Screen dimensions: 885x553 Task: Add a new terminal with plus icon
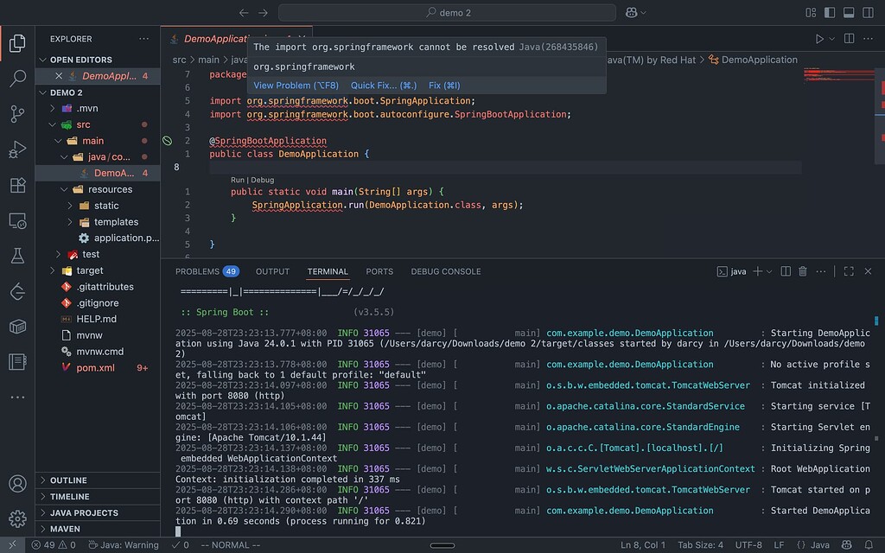click(x=757, y=271)
